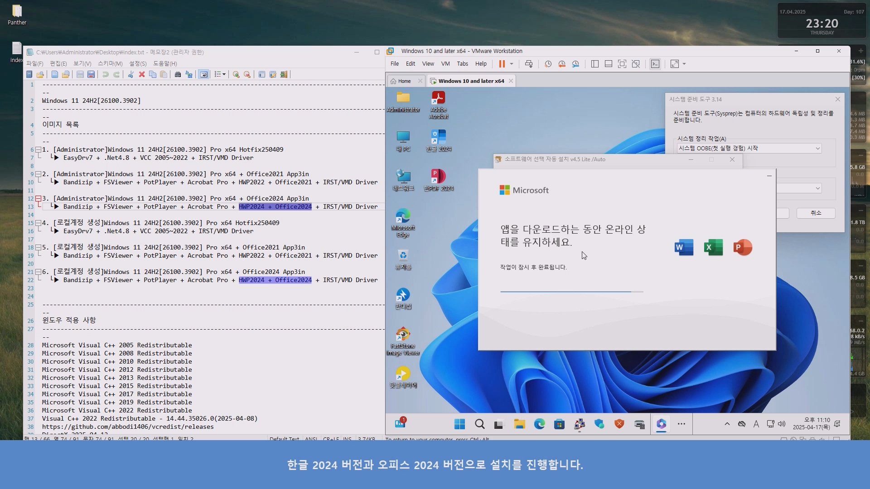Screen dimensions: 870x489
Task: Pause the virtual machine in VMware
Action: (x=502, y=64)
